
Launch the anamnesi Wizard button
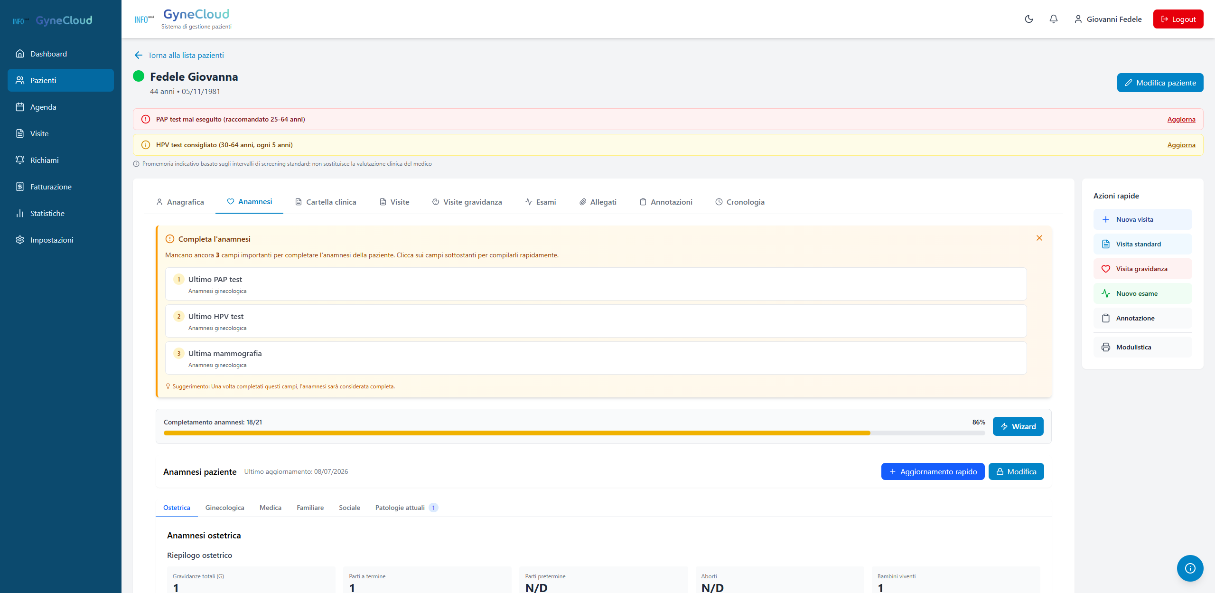(1018, 426)
